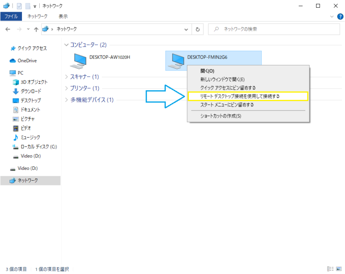Expand the スキャナー (1) group
The height and width of the screenshot is (274, 345).
pyautogui.click(x=66, y=77)
